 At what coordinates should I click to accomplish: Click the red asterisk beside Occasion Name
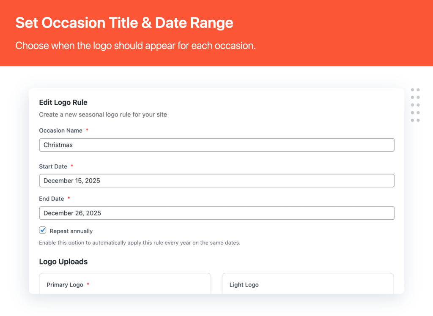pos(87,130)
